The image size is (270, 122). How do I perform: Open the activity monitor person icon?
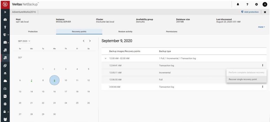tap(5, 27)
